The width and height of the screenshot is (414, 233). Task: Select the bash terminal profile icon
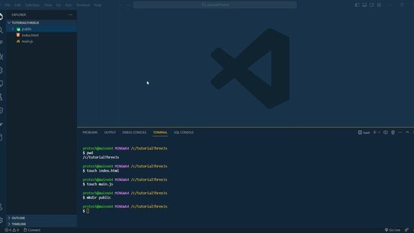pyautogui.click(x=360, y=132)
